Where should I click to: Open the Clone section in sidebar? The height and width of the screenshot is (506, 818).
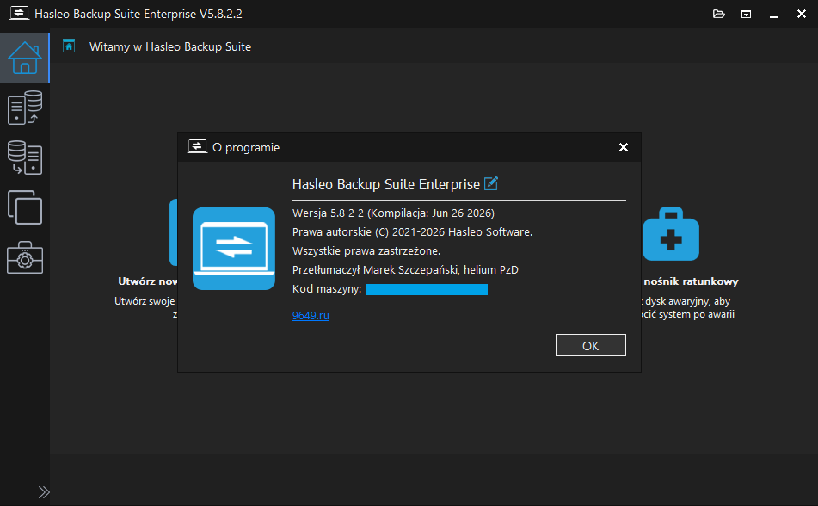point(25,207)
